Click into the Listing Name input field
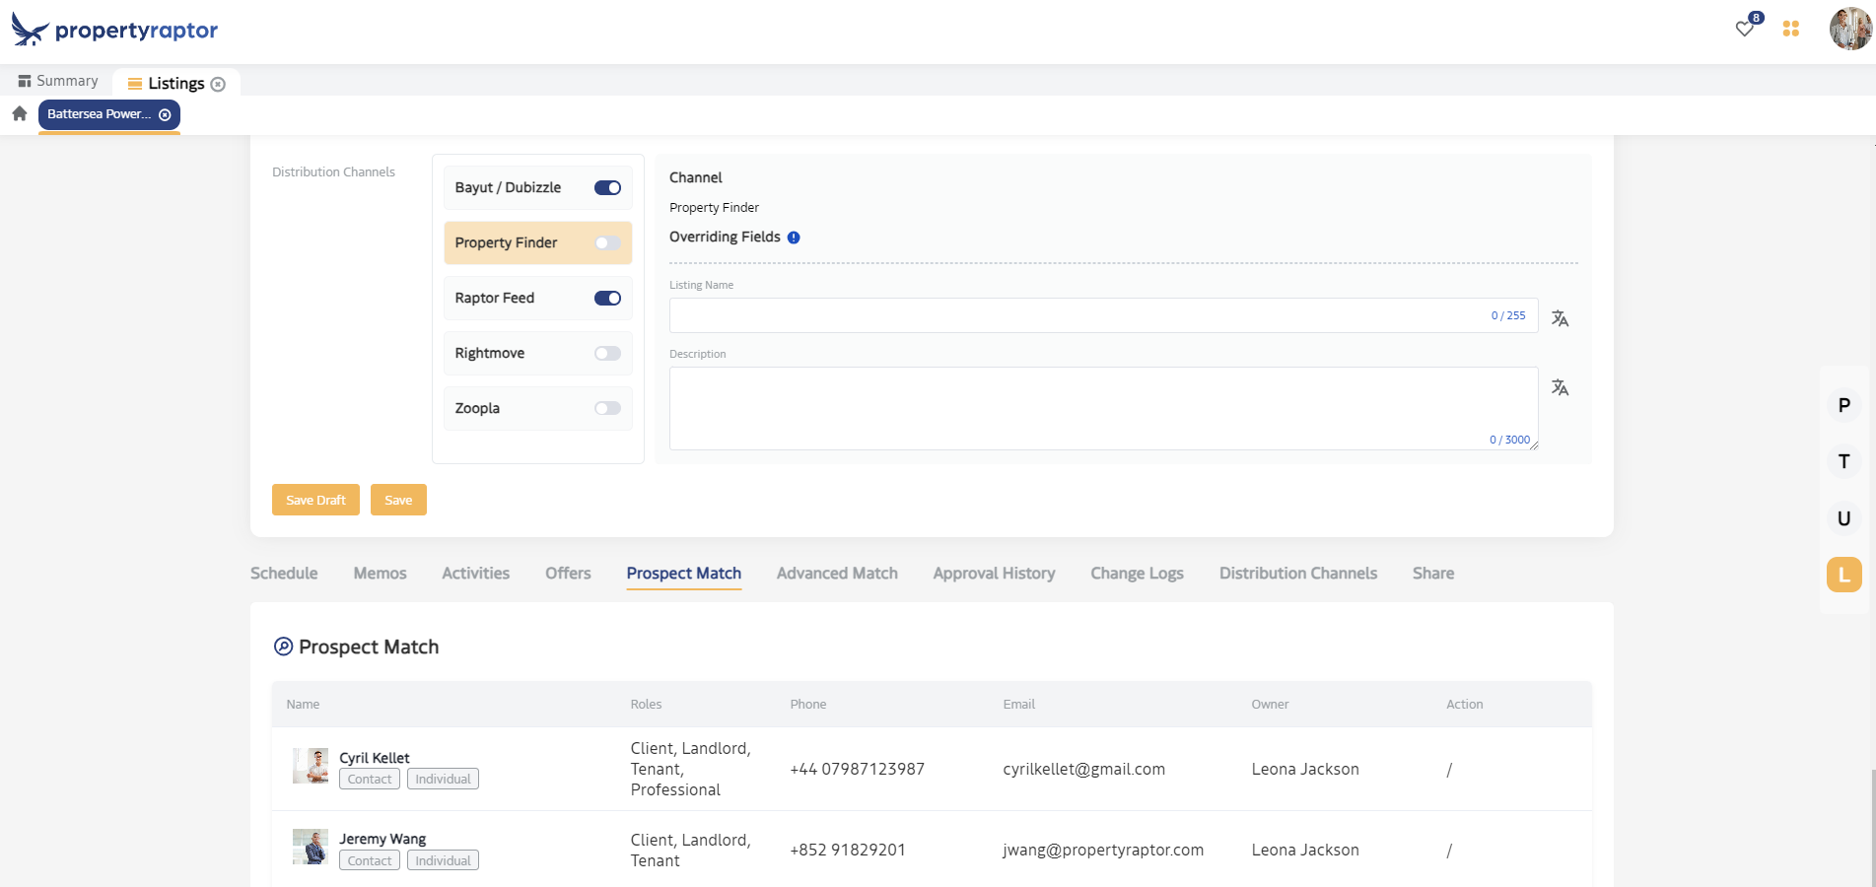This screenshot has height=887, width=1876. click(1075, 315)
